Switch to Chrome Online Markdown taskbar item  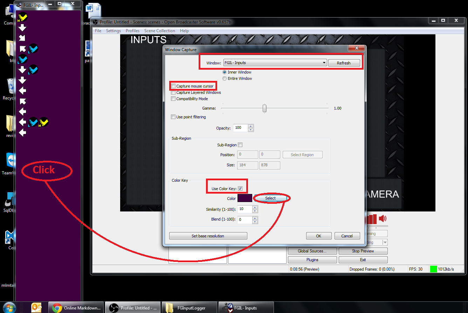click(76, 308)
